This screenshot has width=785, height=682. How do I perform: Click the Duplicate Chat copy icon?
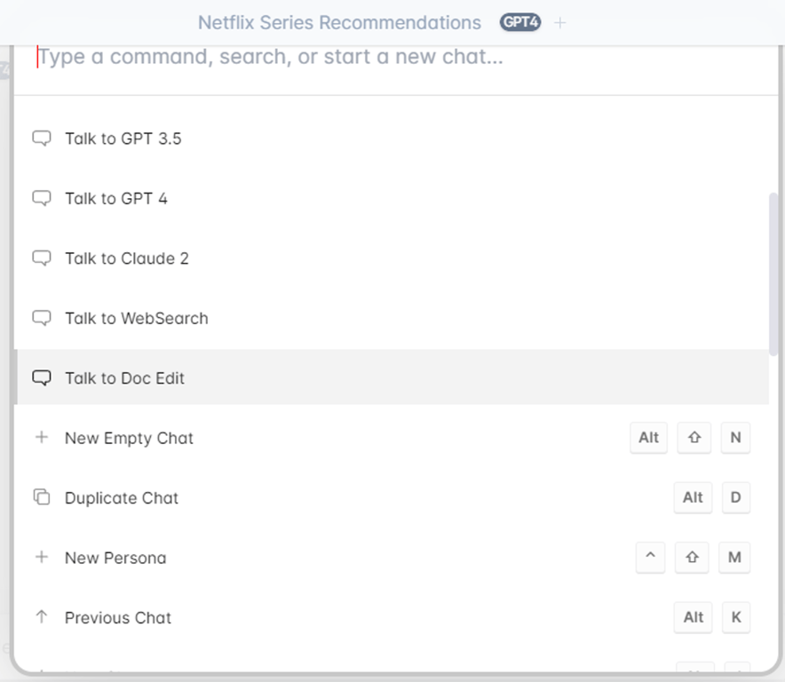click(42, 497)
